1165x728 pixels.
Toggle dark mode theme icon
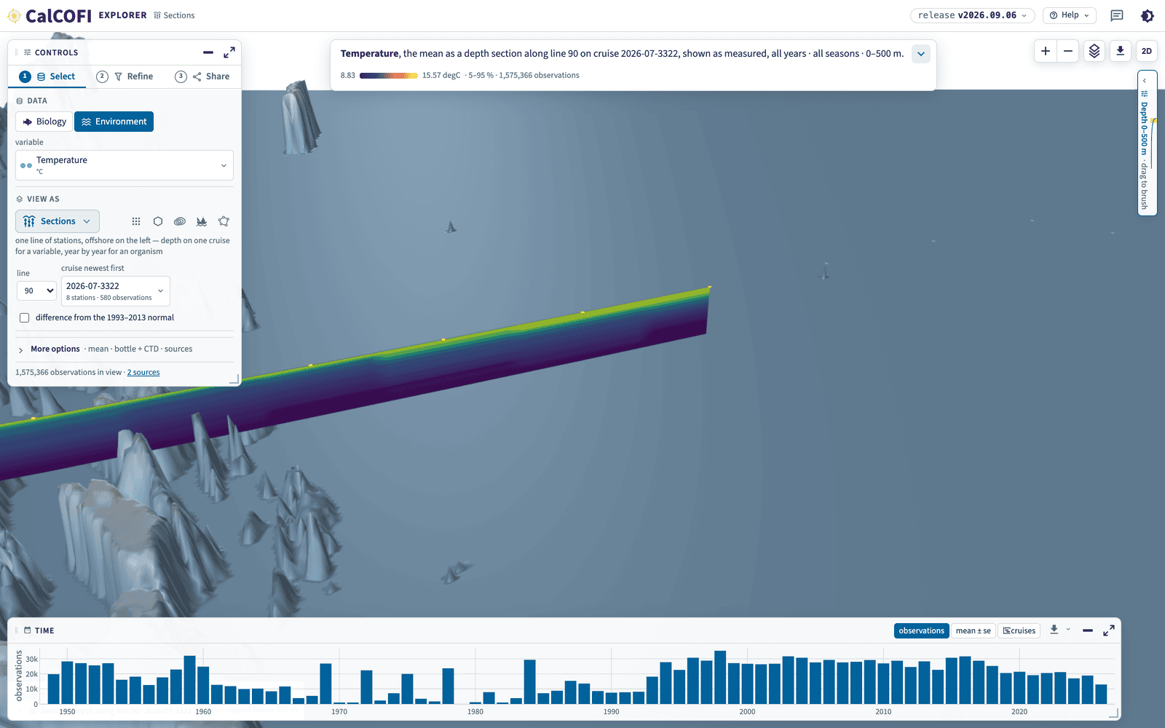point(1148,15)
